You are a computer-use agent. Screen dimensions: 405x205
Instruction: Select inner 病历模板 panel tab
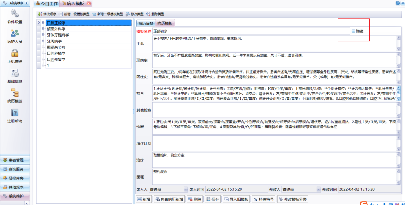tap(165, 23)
